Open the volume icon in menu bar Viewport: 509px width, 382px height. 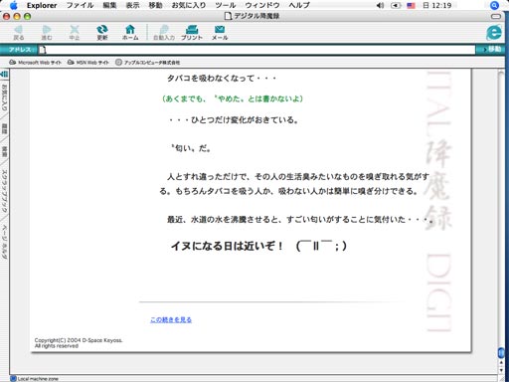pyautogui.click(x=380, y=5)
